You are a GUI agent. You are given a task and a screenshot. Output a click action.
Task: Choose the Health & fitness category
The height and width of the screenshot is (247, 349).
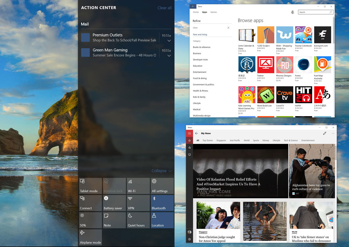[x=200, y=91]
